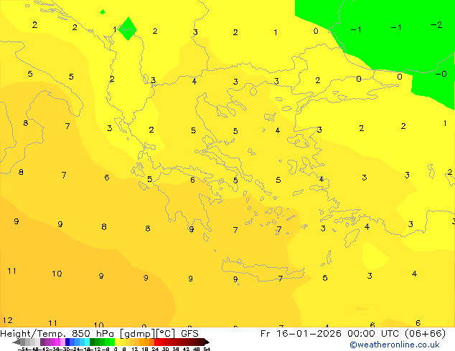This screenshot has height=351, width=455.
Task: Click the 54 label on the color scale
Action: (x=207, y=349)
